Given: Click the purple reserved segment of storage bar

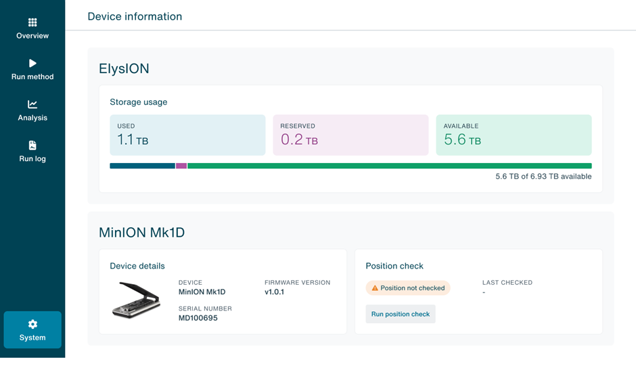Looking at the screenshot, I should coord(181,166).
